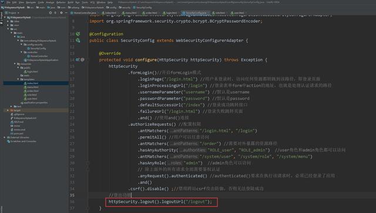The width and height of the screenshot is (376, 213).
Task: Open the View menu
Action: coord(21,2)
